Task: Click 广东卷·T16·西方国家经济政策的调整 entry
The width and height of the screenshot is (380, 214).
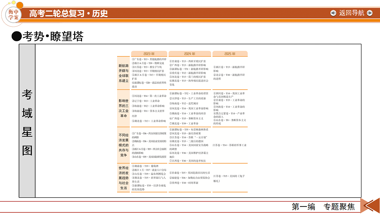Action: coord(149,135)
